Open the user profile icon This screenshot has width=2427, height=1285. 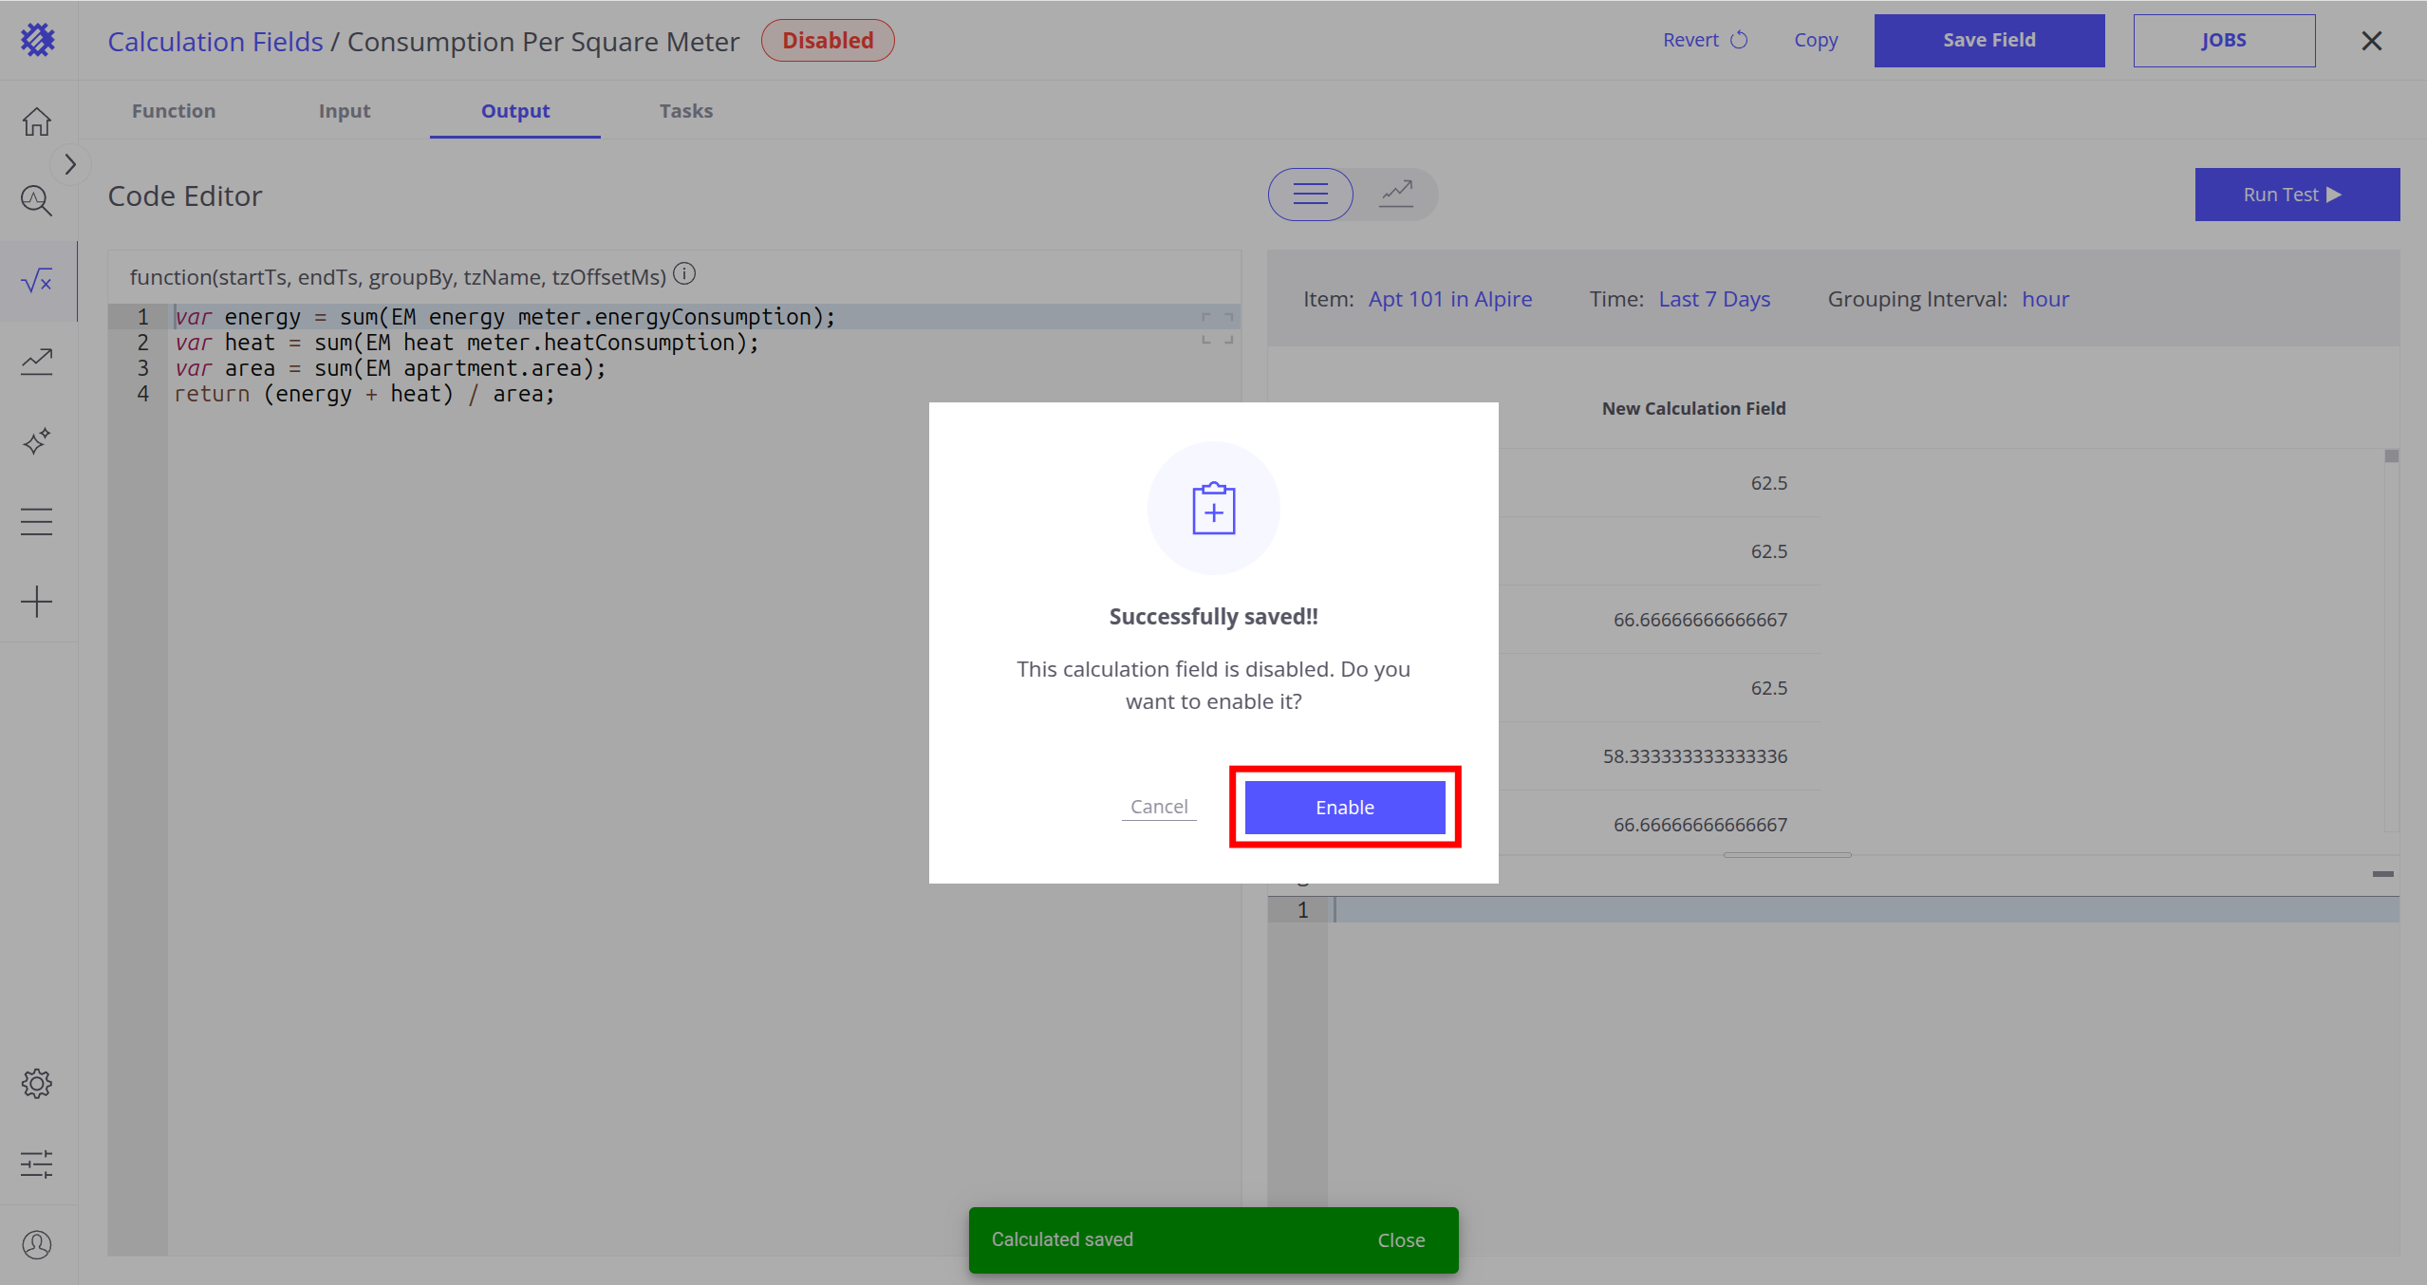click(x=37, y=1244)
